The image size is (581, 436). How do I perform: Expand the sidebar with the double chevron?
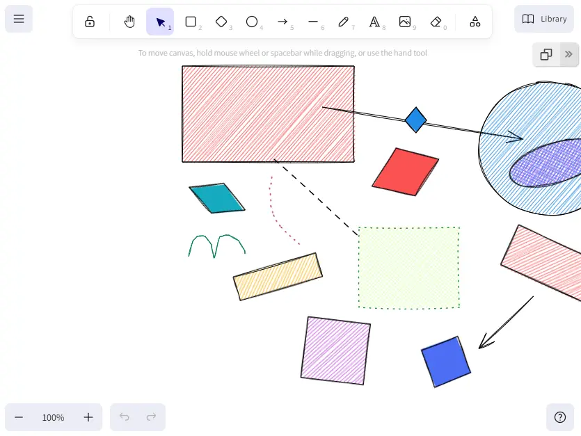click(x=568, y=54)
